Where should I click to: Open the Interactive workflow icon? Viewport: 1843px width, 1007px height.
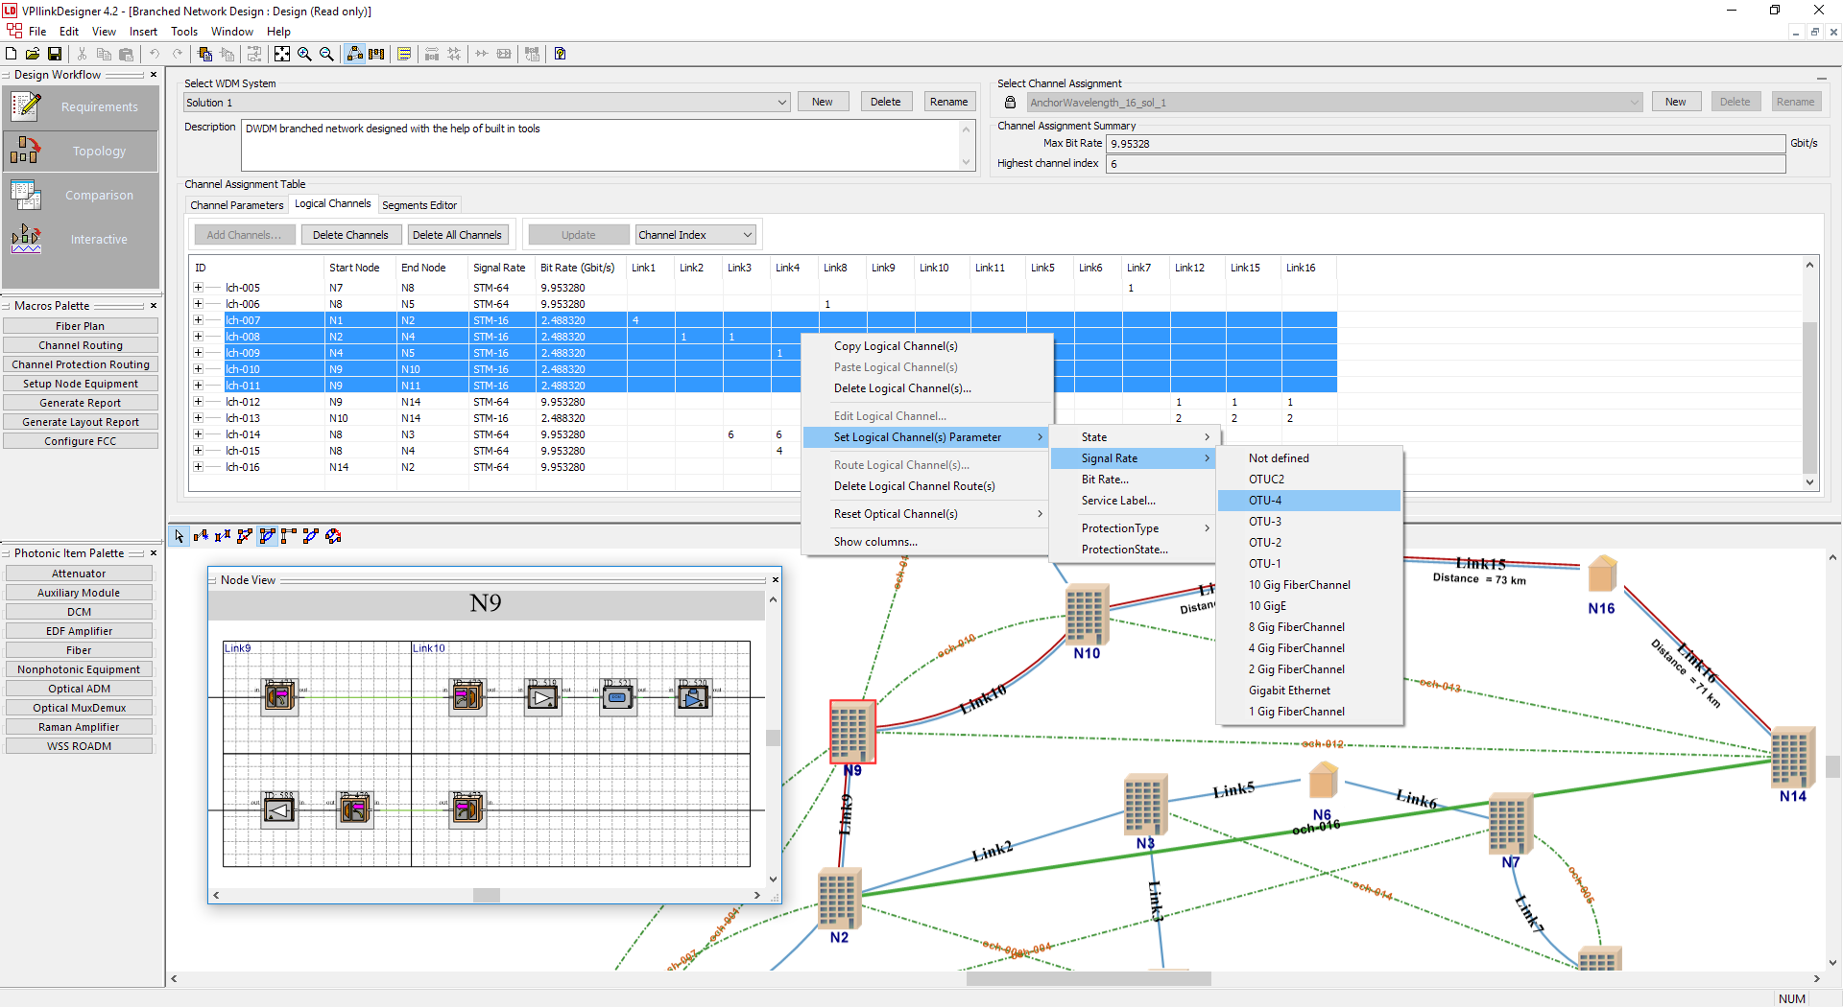pos(25,239)
